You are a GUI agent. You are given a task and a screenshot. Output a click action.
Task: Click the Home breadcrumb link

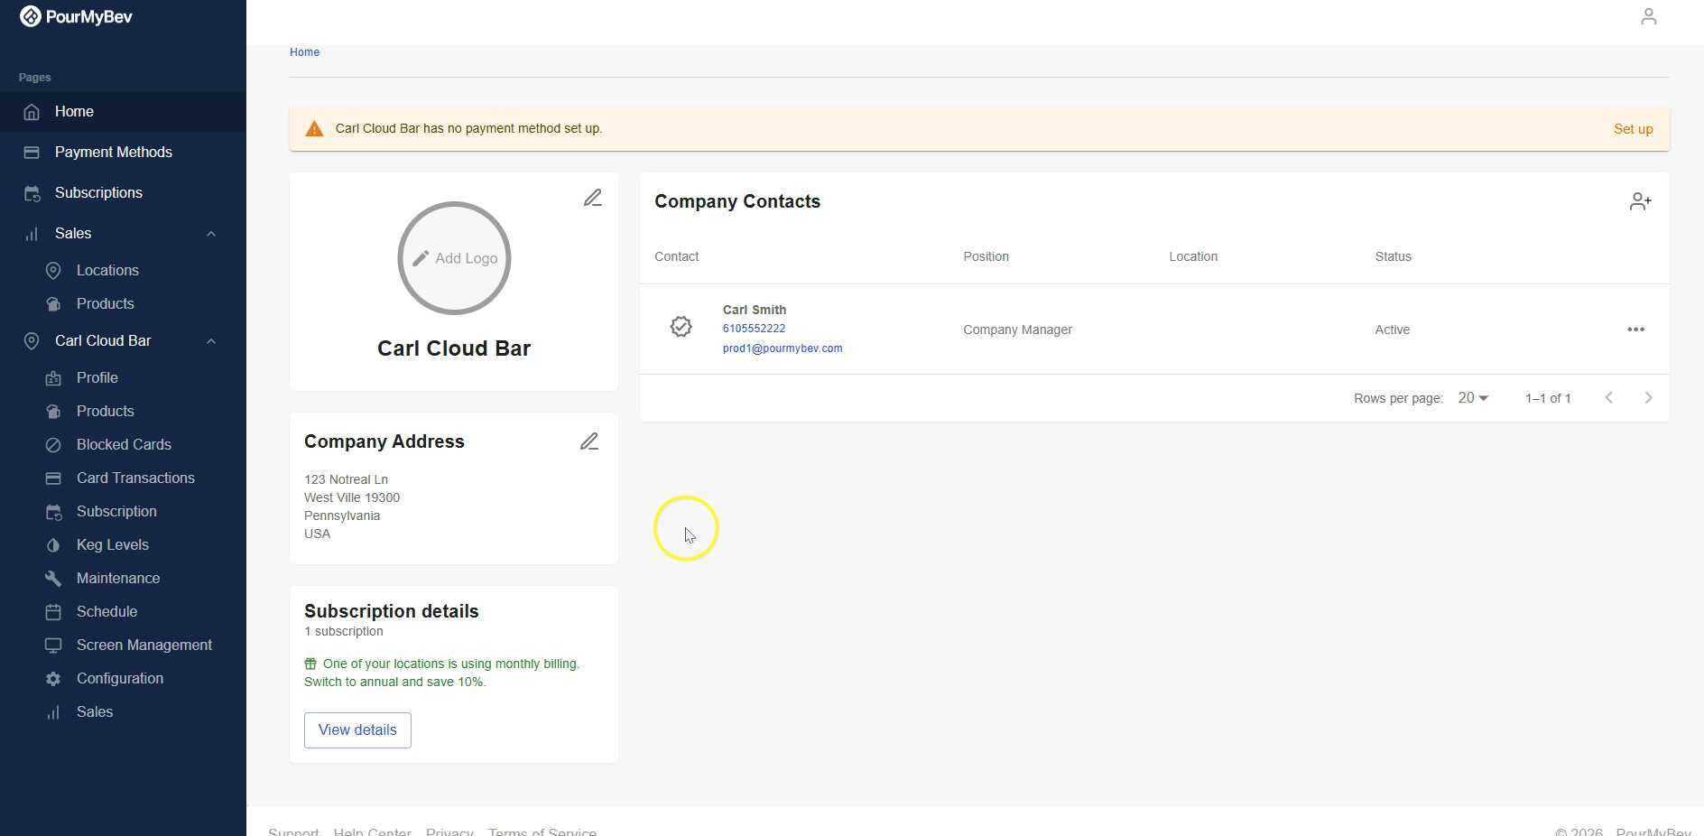pyautogui.click(x=304, y=52)
